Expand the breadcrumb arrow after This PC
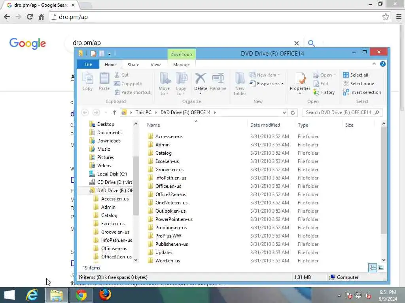Viewport: 405px width, 303px height. pyautogui.click(x=156, y=112)
